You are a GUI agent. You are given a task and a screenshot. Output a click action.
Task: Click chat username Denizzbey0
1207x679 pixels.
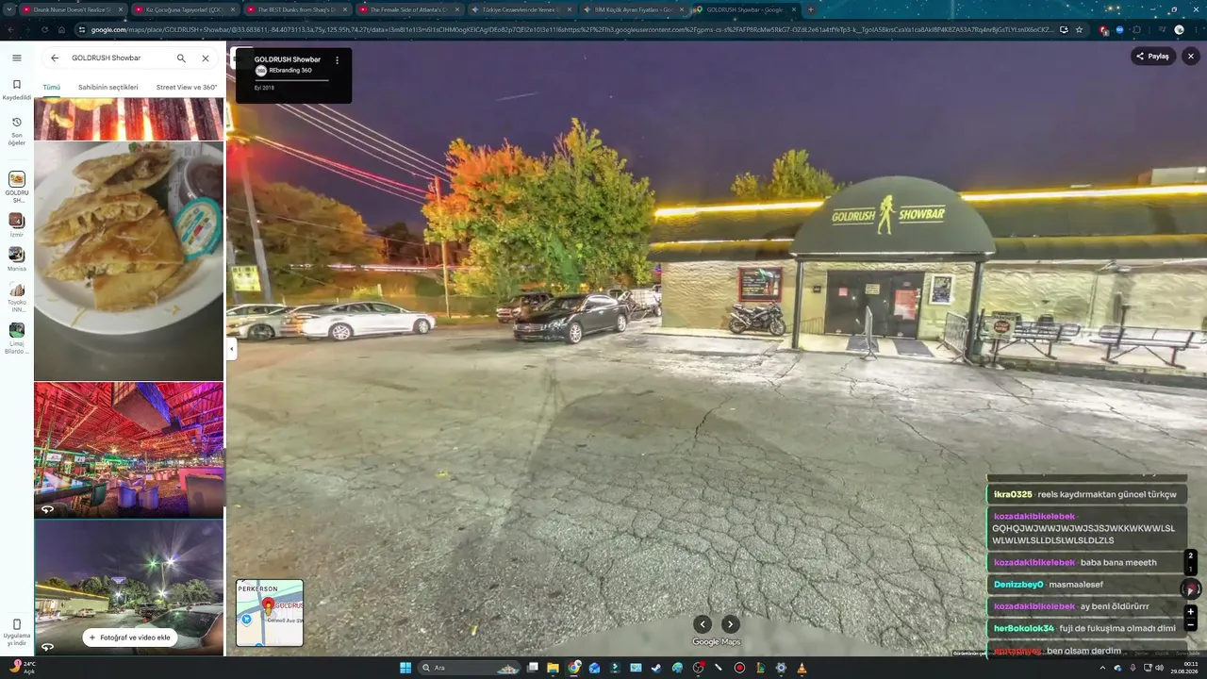(x=1018, y=585)
